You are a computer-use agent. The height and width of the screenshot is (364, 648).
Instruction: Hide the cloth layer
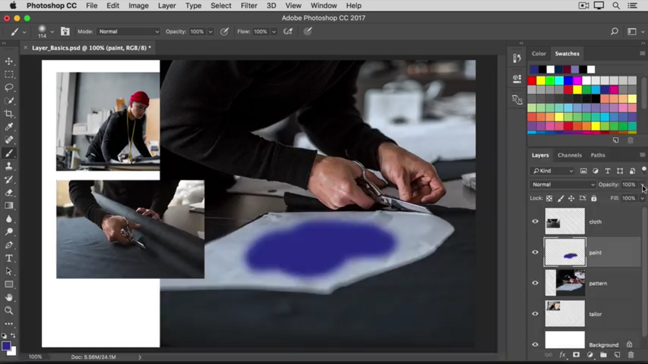tap(535, 221)
